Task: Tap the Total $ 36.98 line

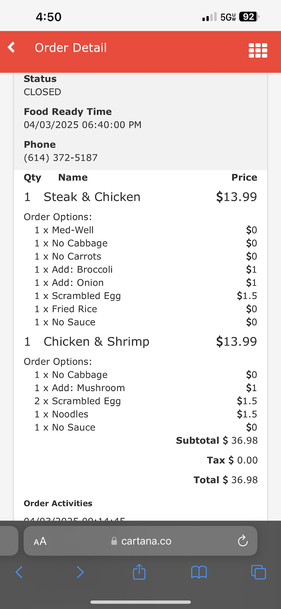Action: coord(226,480)
